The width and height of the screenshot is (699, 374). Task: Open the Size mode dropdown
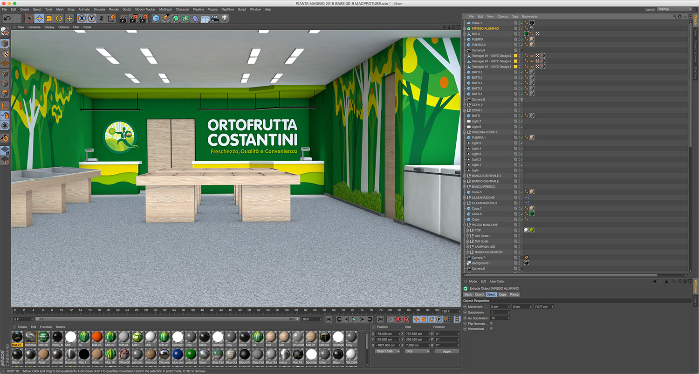coord(417,351)
